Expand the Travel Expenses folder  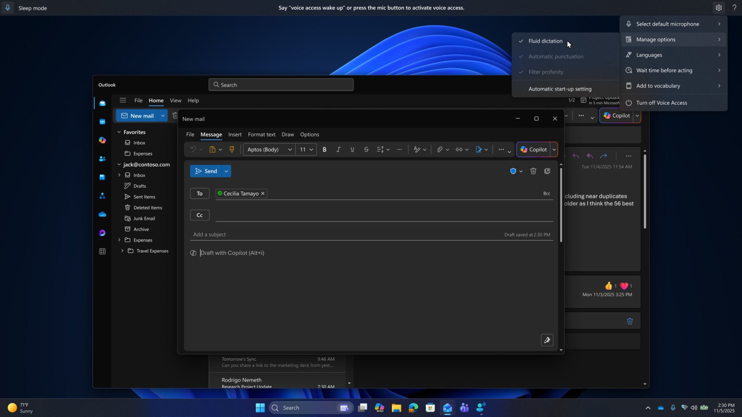pos(123,251)
